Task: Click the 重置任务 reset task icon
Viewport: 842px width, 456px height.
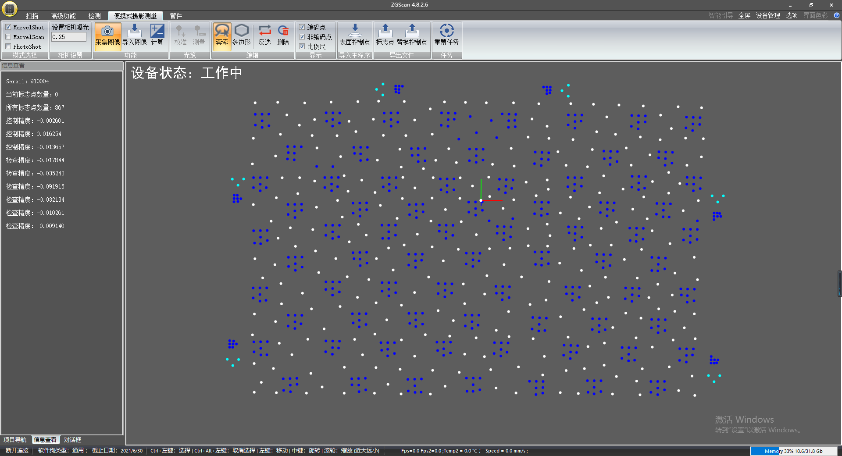Action: pos(446,32)
